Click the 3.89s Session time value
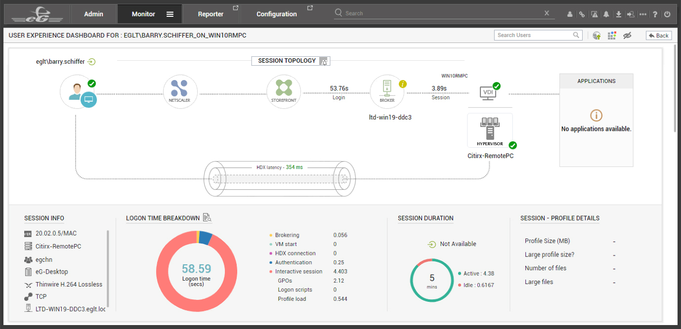Viewport: 681px width, 329px height. click(439, 88)
